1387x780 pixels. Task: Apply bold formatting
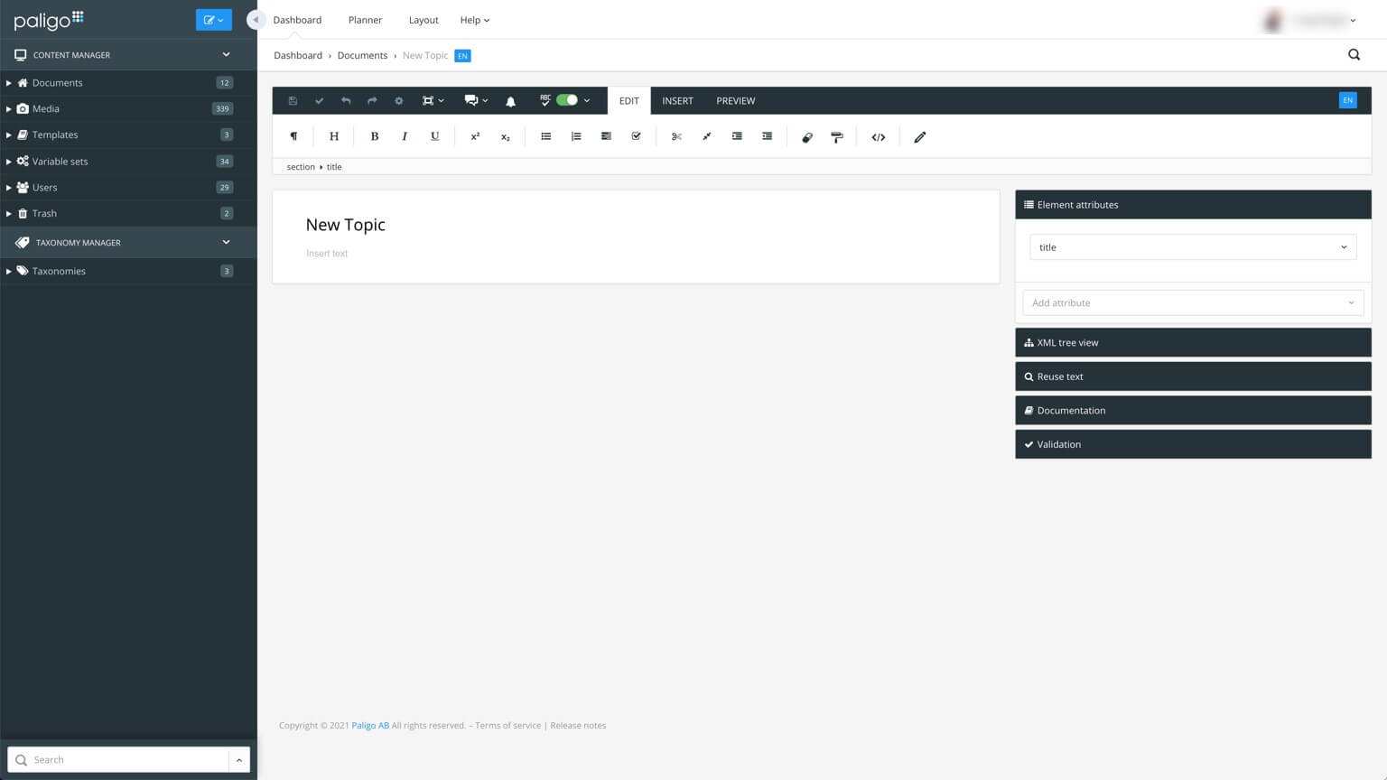pos(374,136)
